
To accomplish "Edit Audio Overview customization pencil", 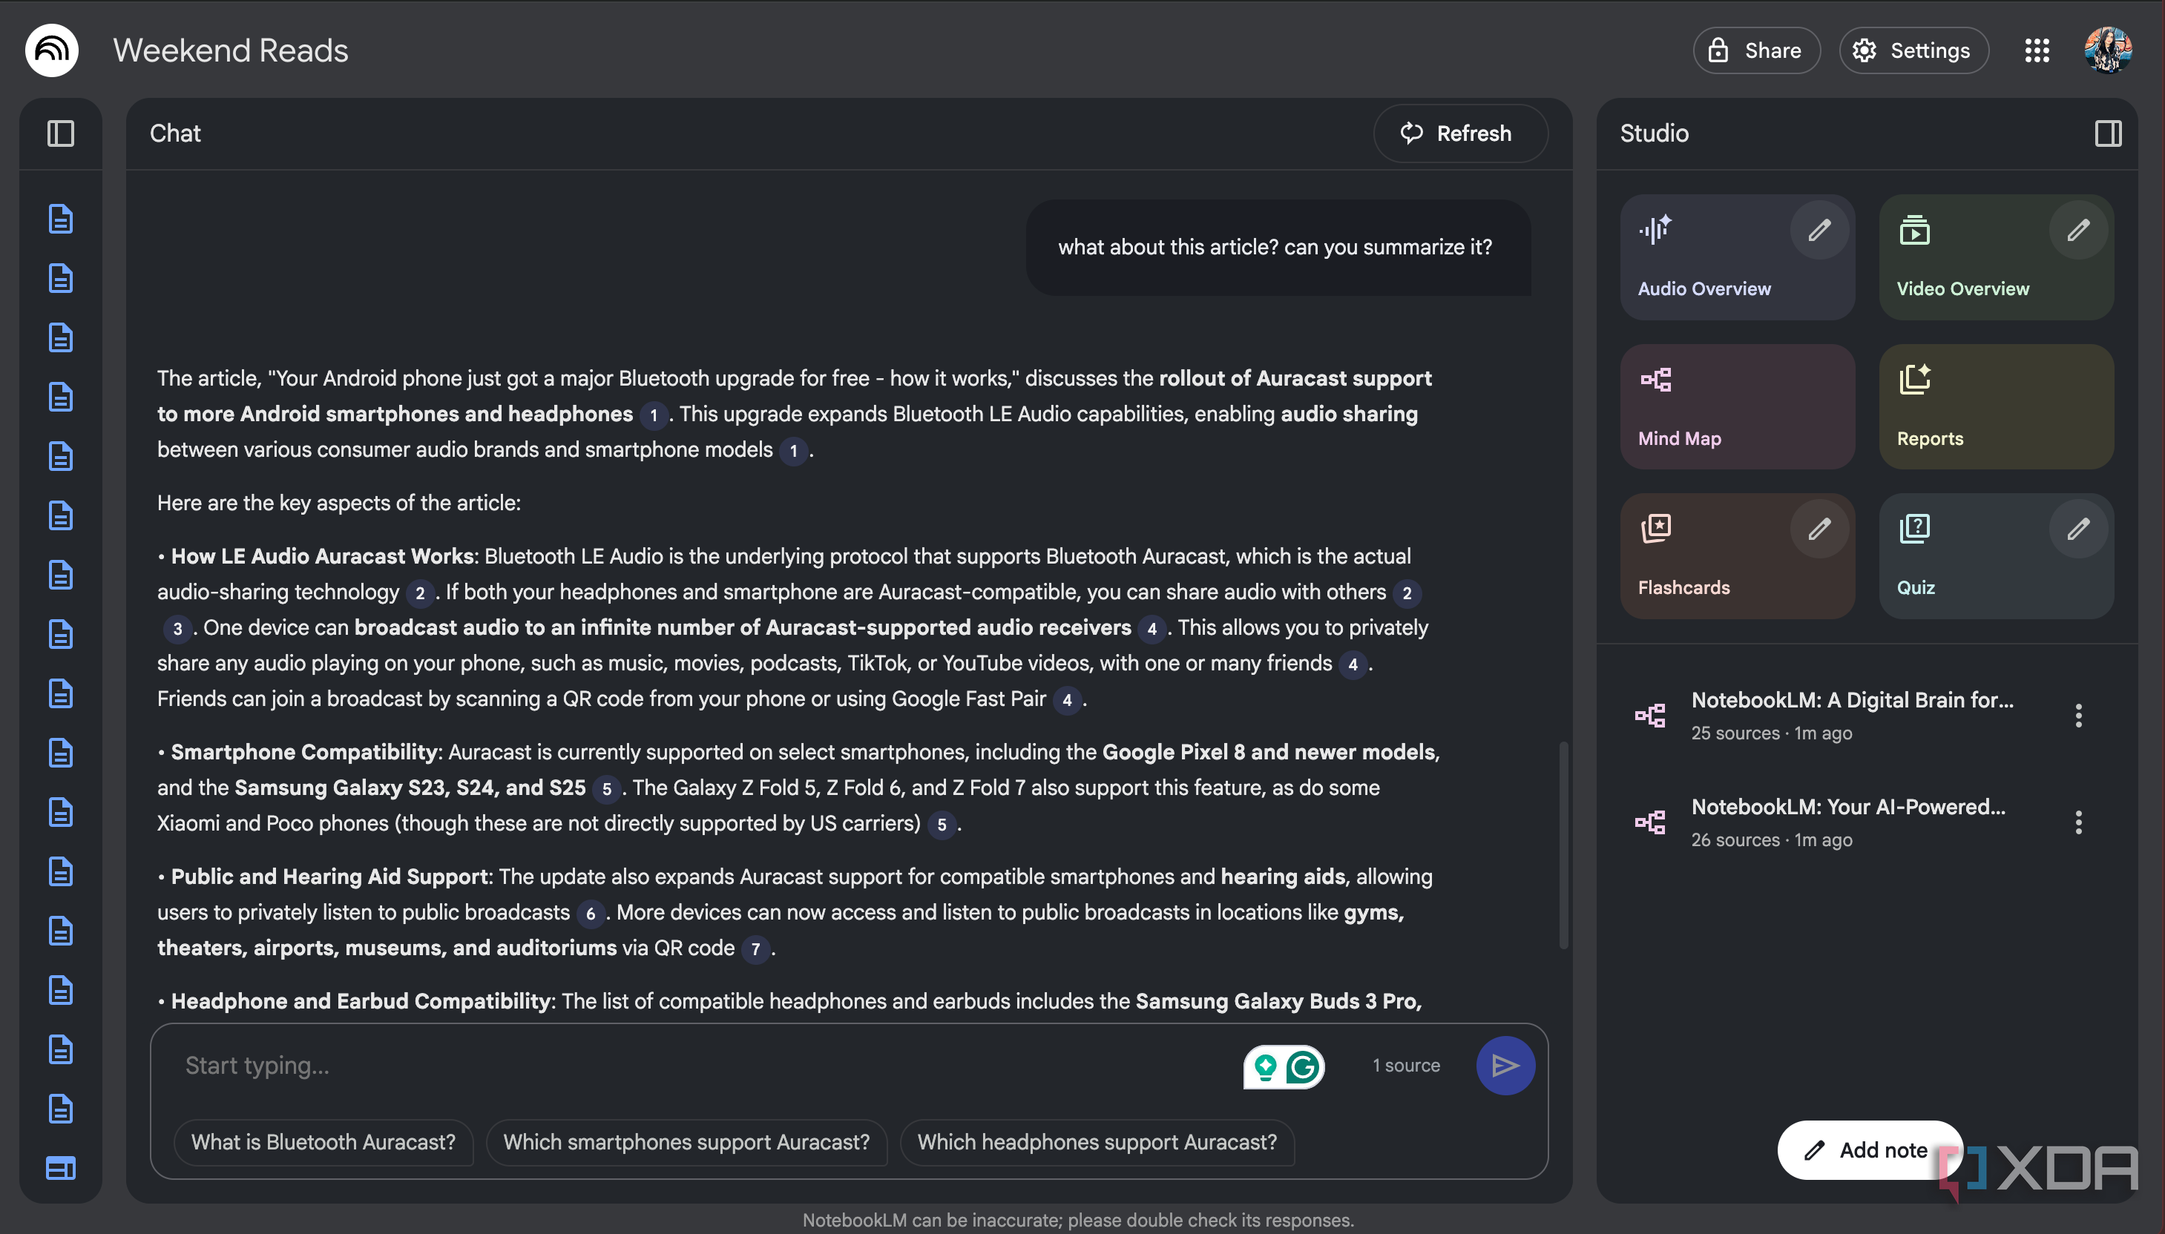I will (1819, 230).
